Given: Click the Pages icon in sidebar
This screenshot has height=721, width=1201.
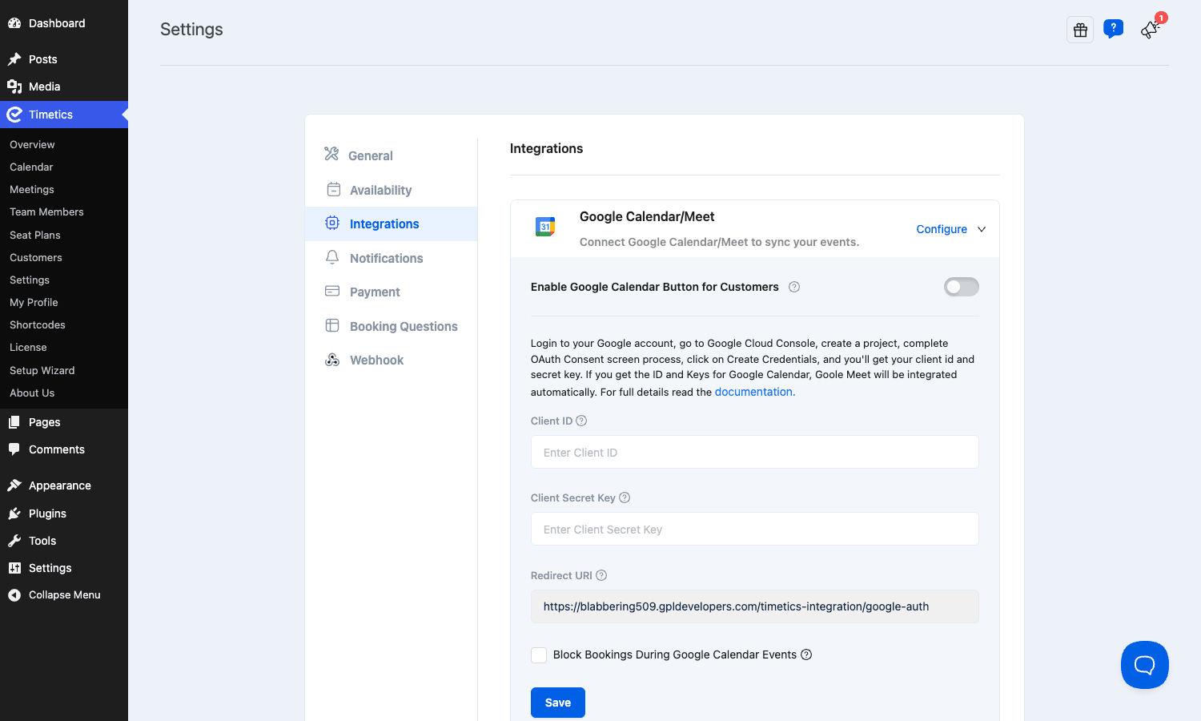Looking at the screenshot, I should click(14, 422).
